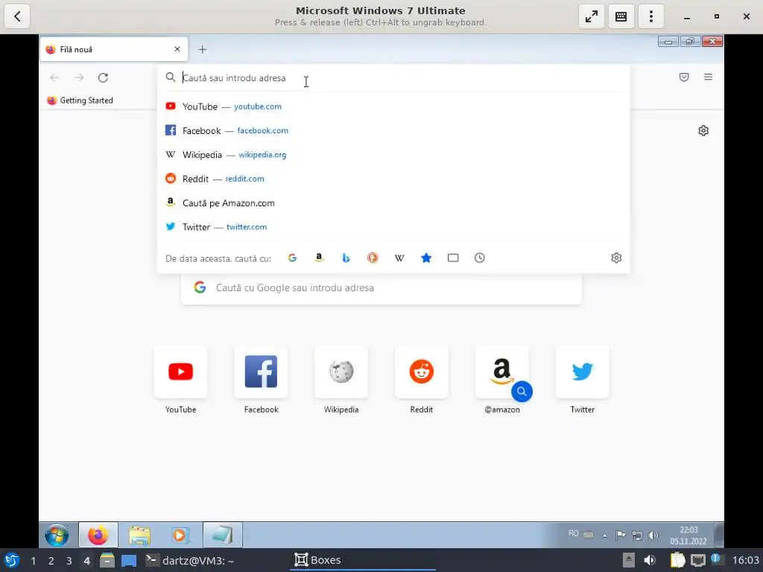Screen dimensions: 763x572
Task: Open the keyboard shortcuts menu in Boxes
Action: tap(621, 16)
